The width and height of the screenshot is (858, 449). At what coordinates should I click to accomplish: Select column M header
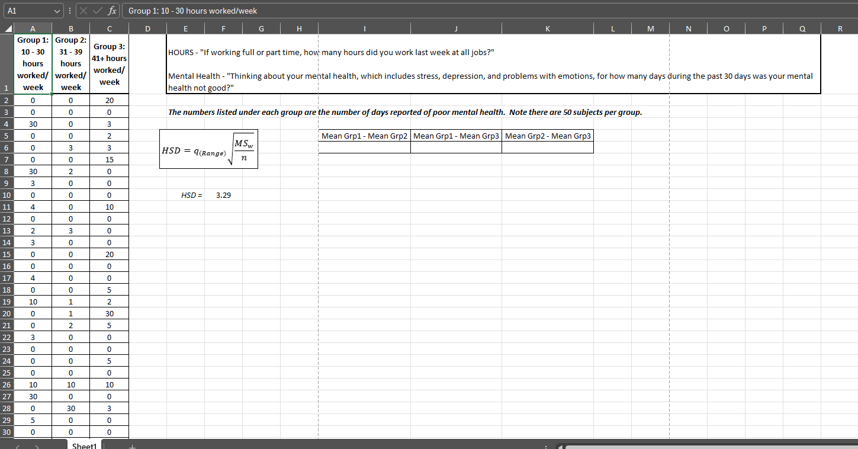pos(650,28)
